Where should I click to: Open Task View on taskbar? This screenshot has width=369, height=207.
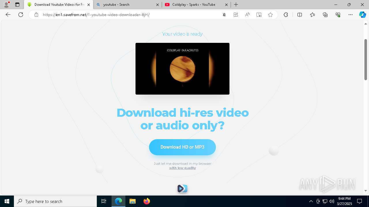(x=104, y=201)
